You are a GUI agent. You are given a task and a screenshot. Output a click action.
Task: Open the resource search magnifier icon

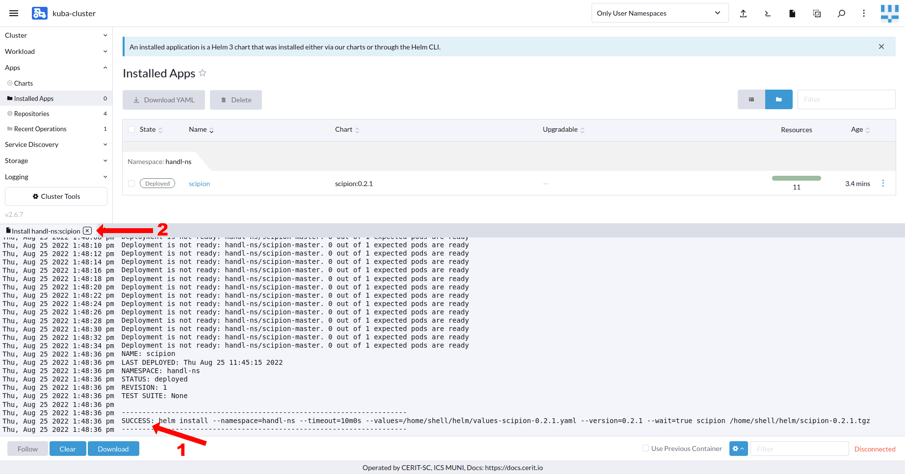pos(841,13)
